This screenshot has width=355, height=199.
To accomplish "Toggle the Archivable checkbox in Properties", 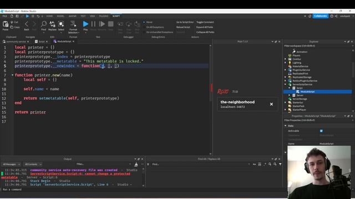I will [321, 131].
